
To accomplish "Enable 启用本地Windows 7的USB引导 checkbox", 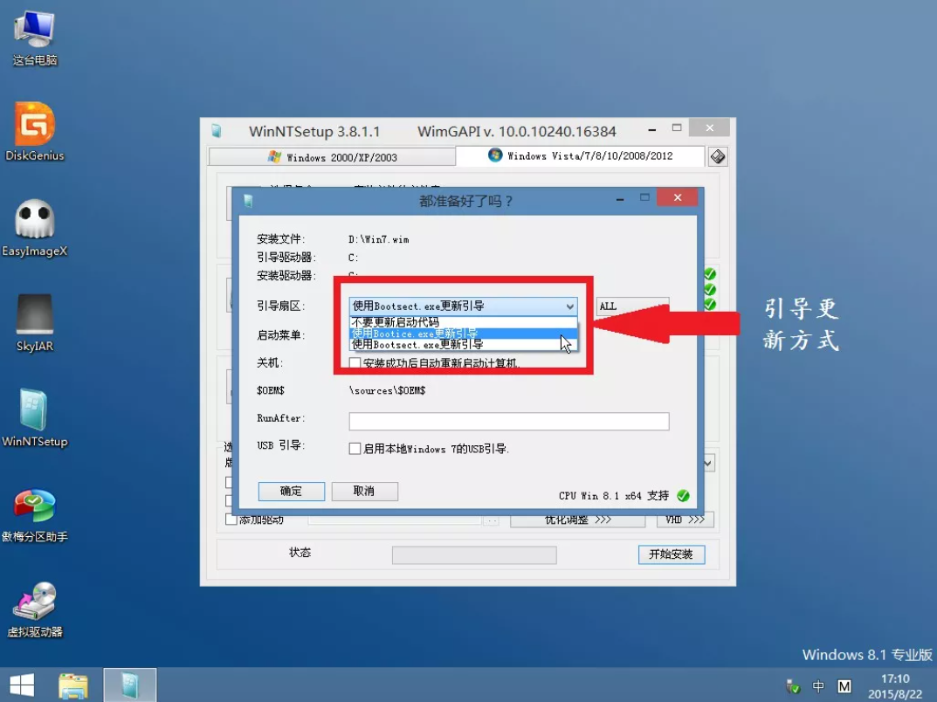I will click(x=355, y=449).
